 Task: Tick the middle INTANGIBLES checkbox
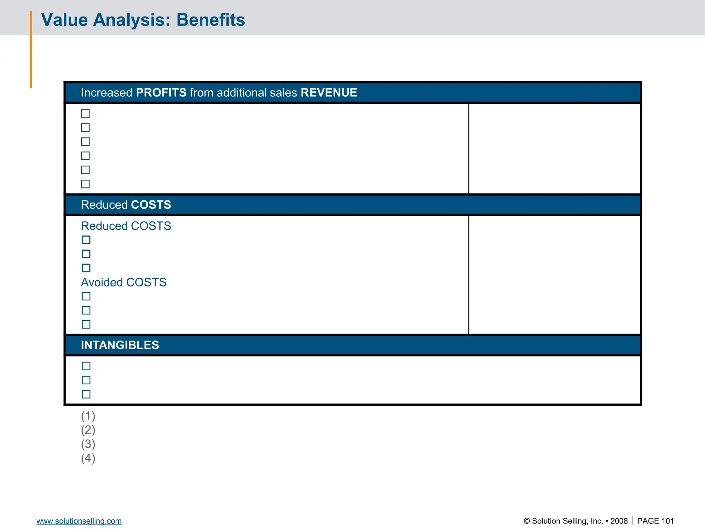point(86,380)
